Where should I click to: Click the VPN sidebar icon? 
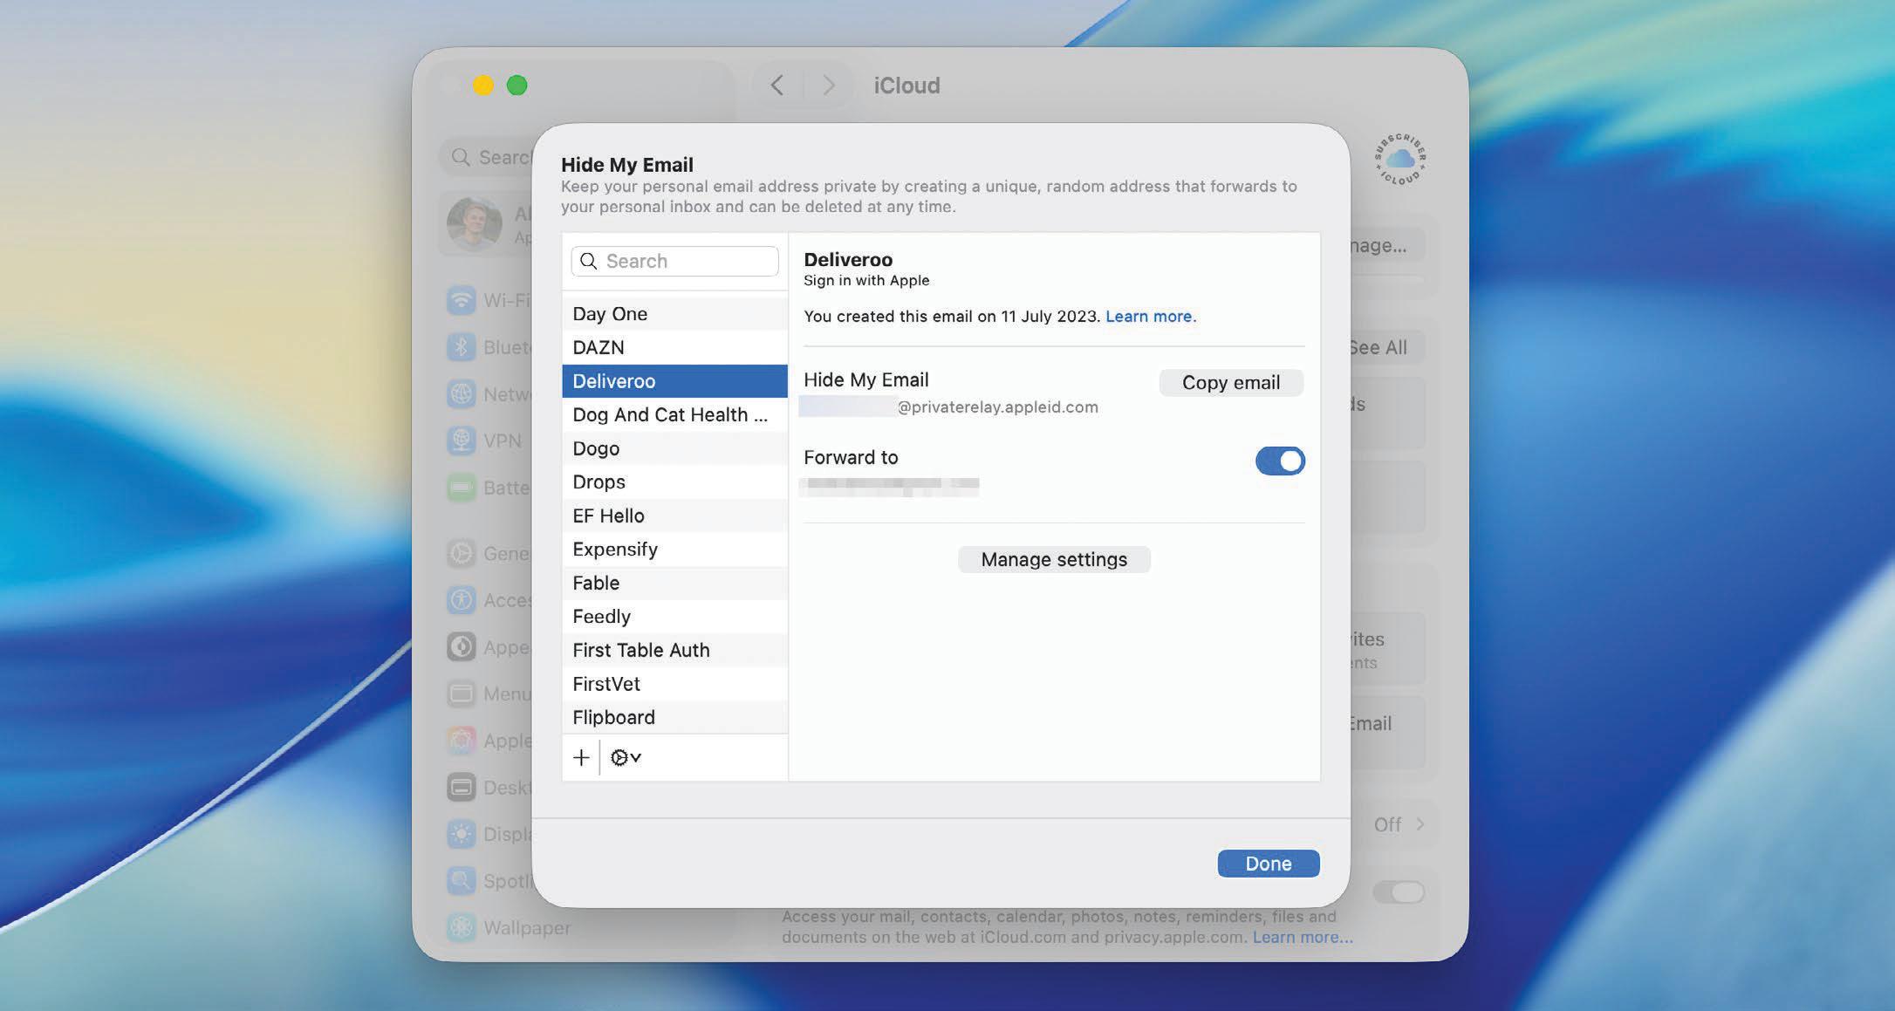click(462, 441)
